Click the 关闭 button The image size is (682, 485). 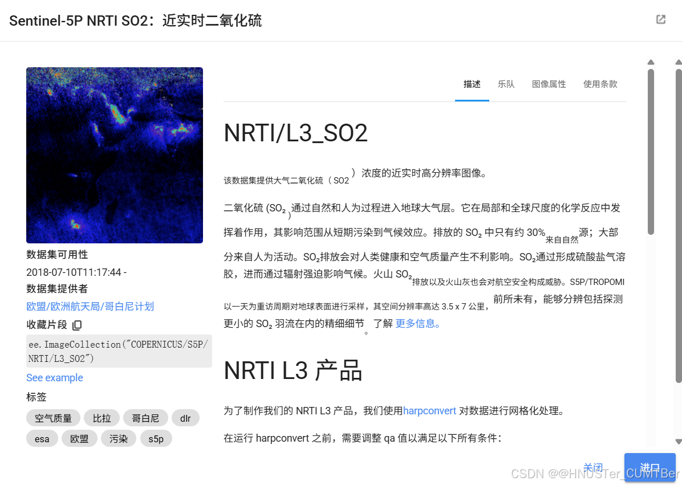coord(593,468)
